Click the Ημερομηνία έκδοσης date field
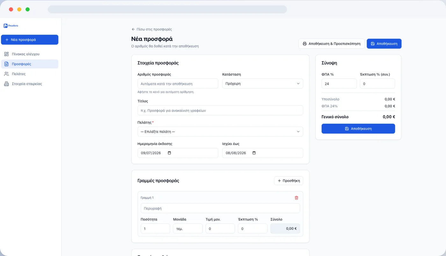The height and width of the screenshot is (256, 446). pos(178,153)
